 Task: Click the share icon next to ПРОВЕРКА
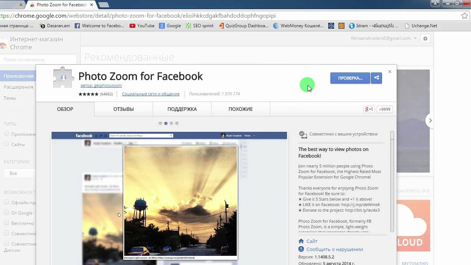tap(376, 78)
